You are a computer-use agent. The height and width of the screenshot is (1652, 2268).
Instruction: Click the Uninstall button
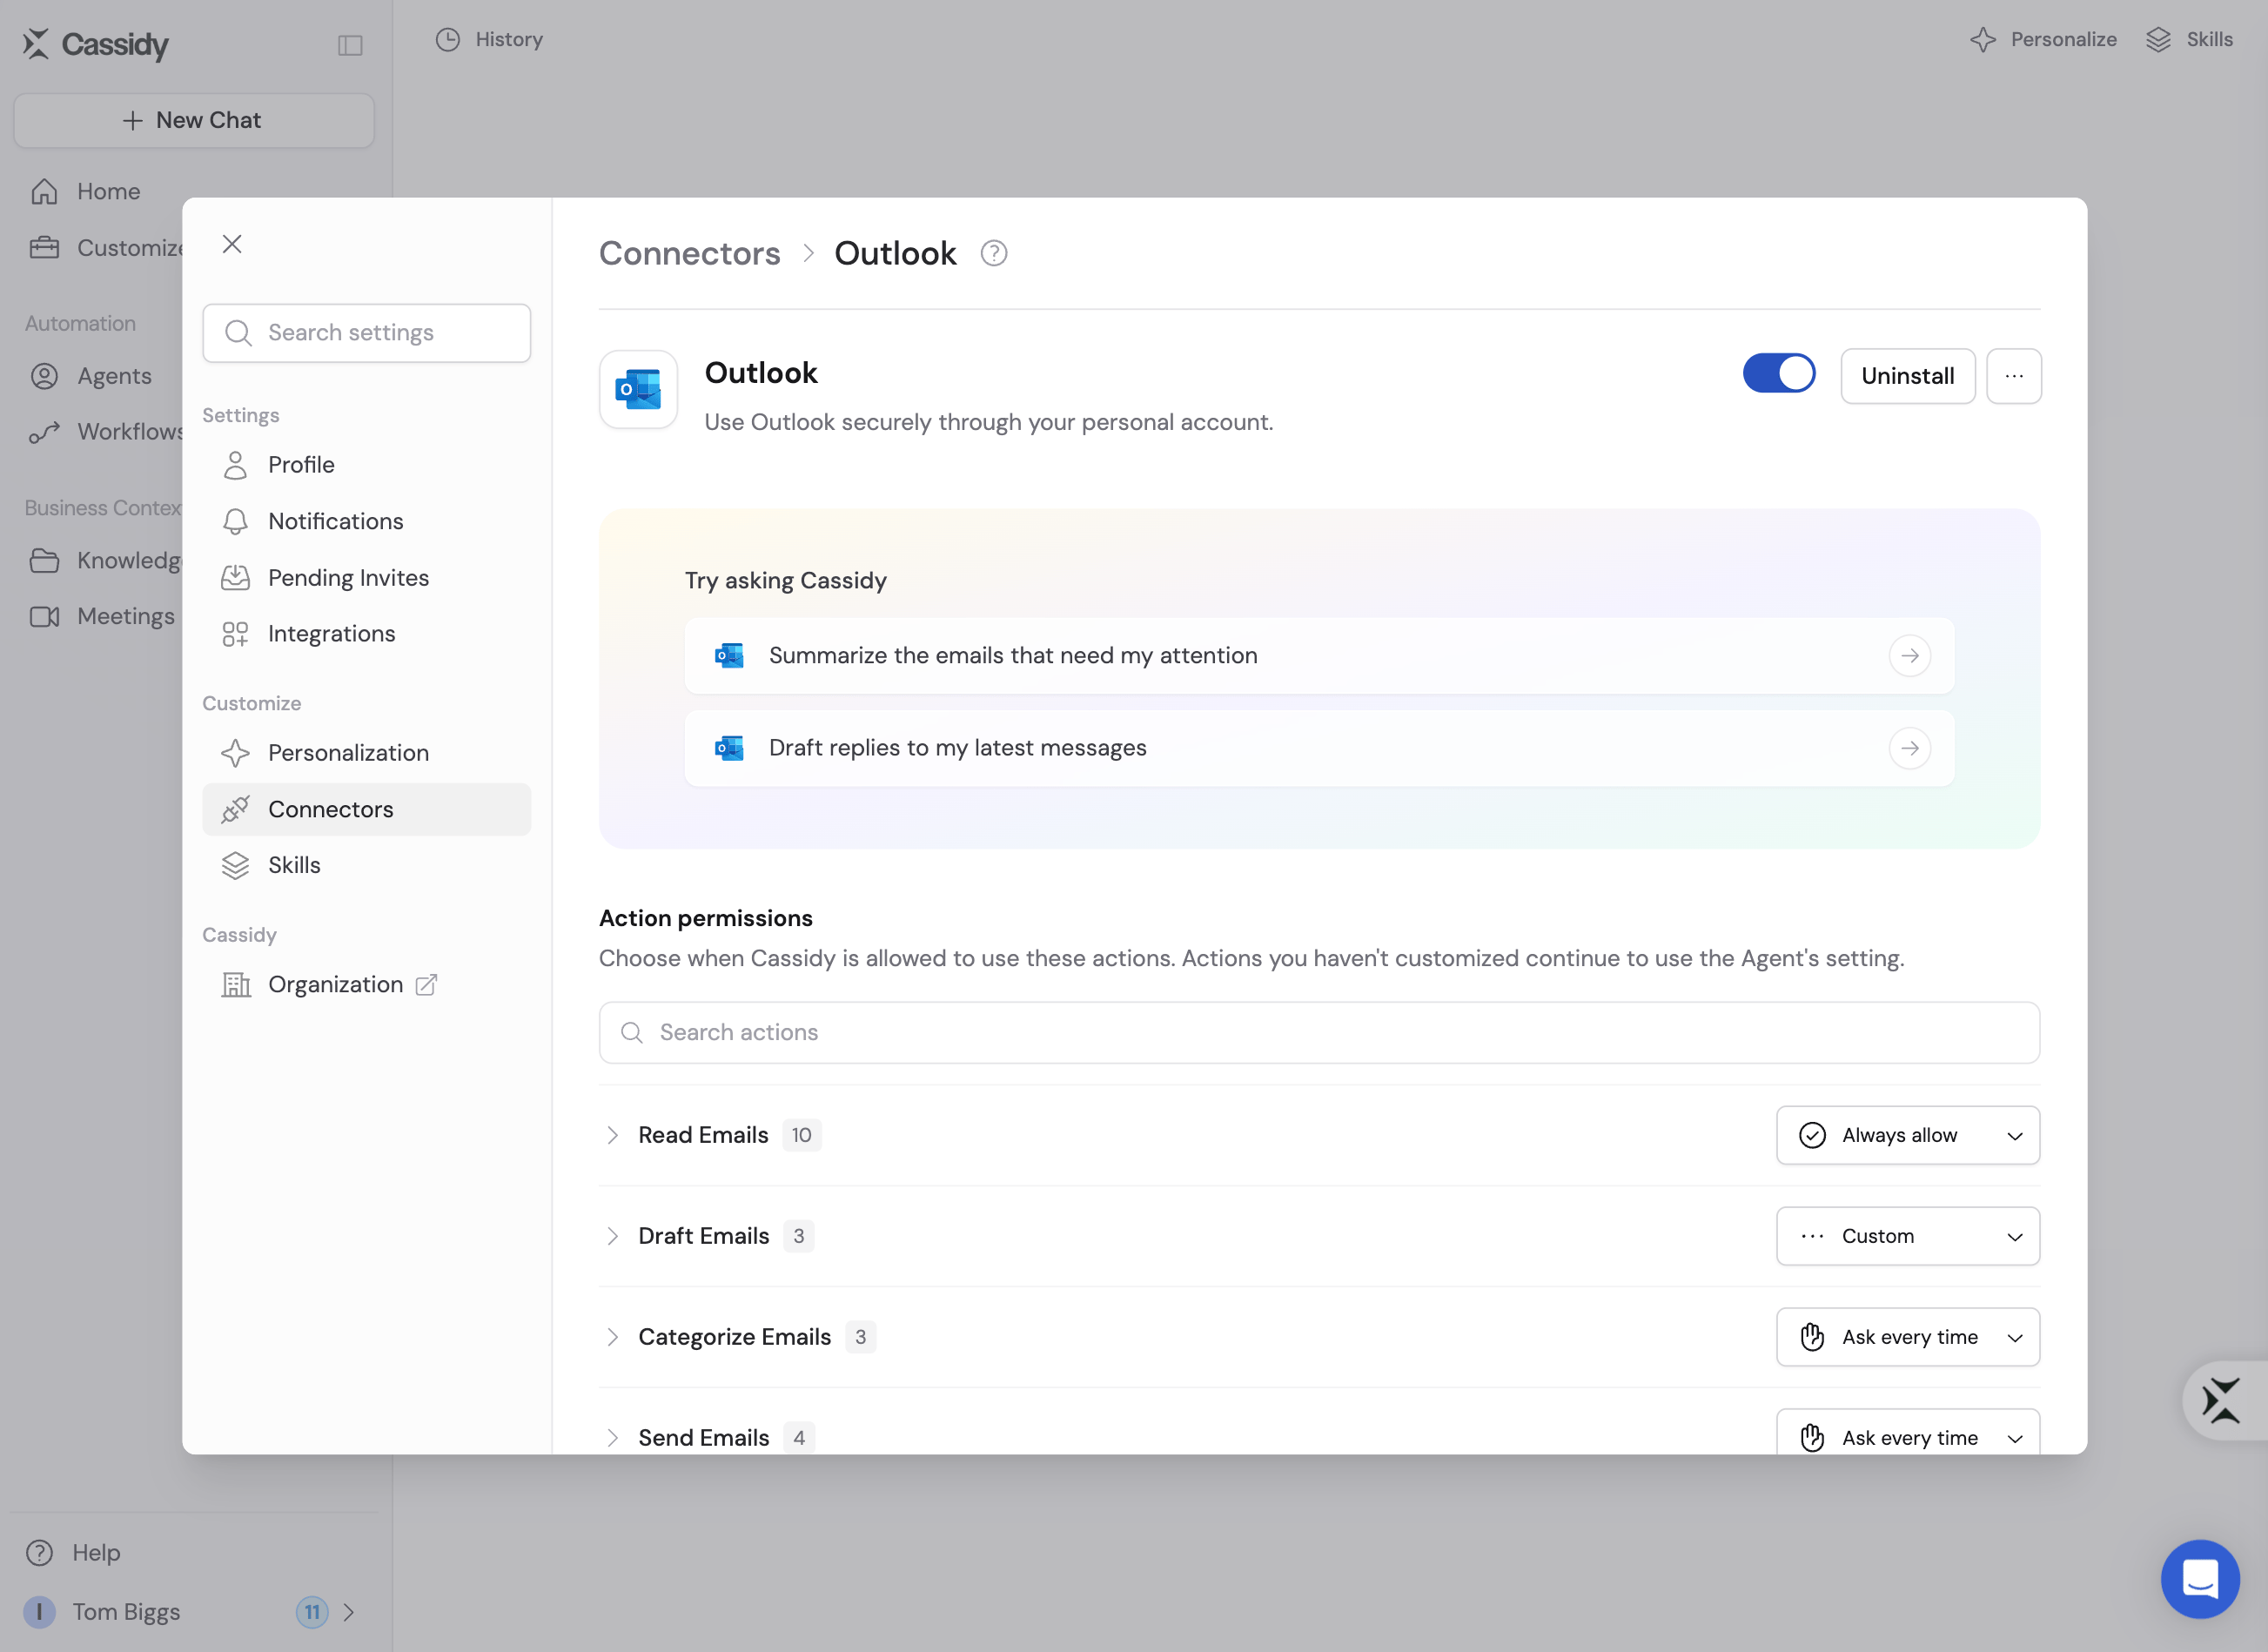[x=1907, y=376]
